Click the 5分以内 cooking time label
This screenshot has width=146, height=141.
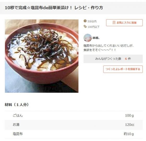coord(92,21)
